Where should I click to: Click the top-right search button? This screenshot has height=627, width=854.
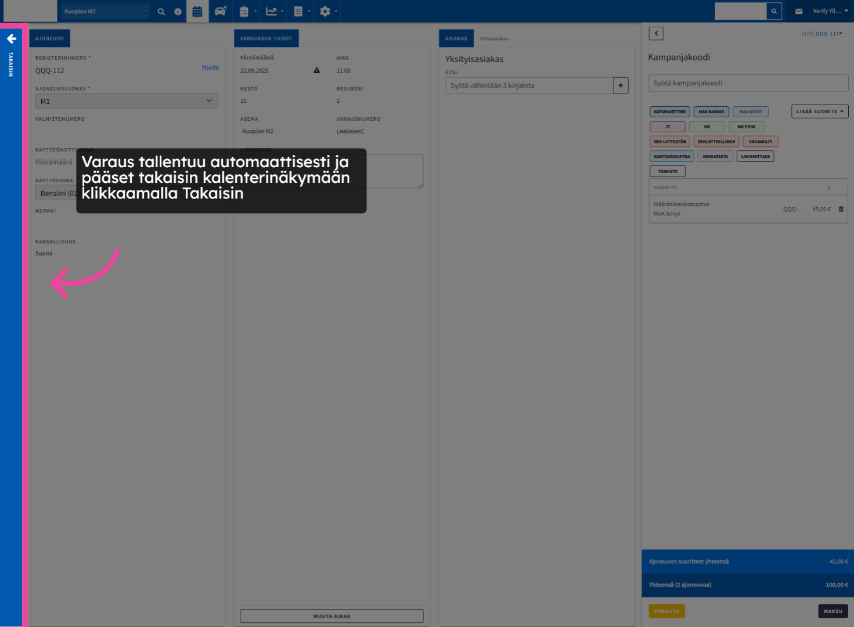coord(774,11)
